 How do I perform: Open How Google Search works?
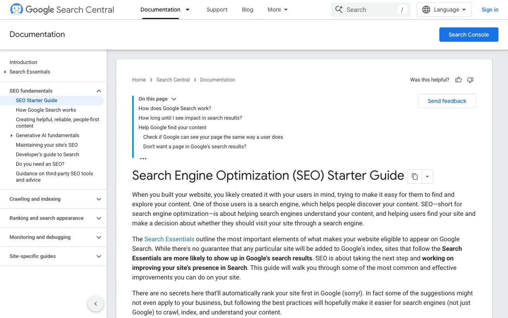[x=46, y=110]
